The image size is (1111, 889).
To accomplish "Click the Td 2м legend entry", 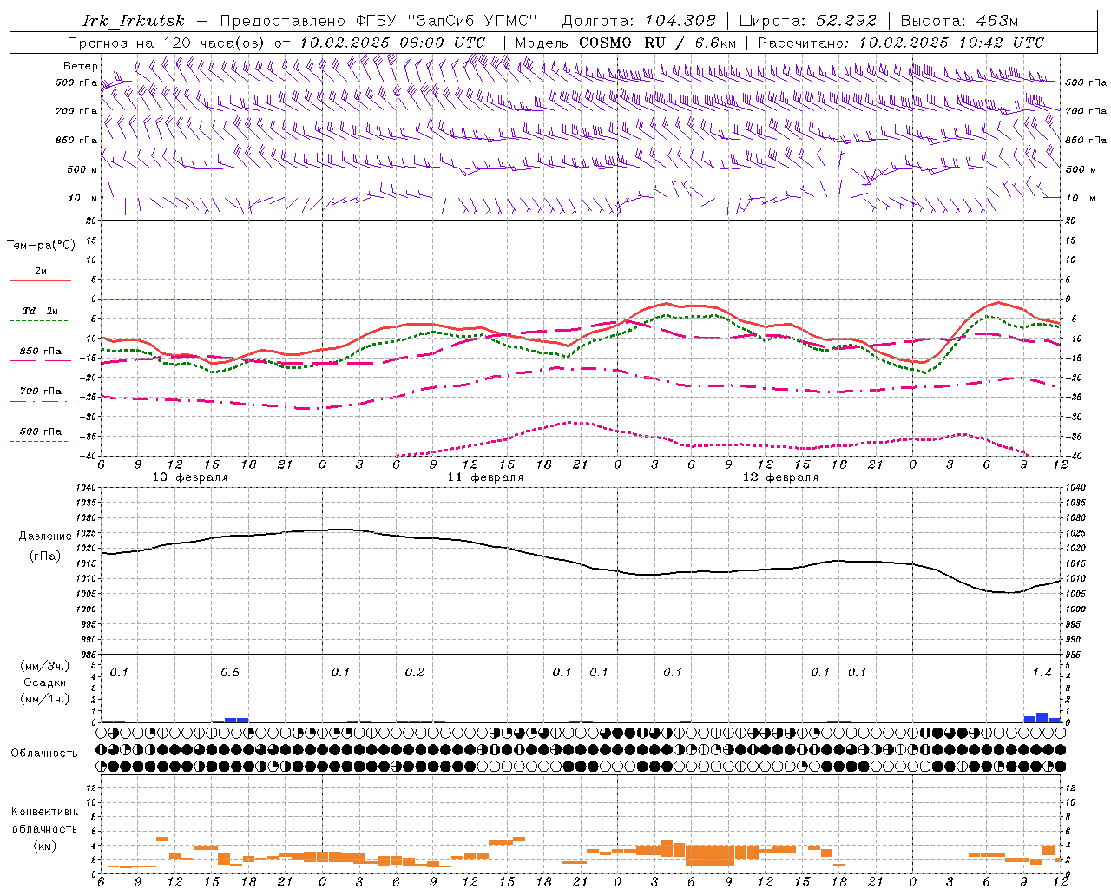I will pyautogui.click(x=41, y=311).
